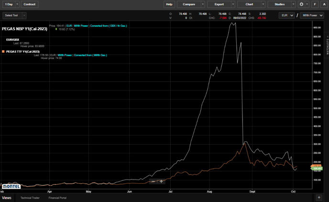This screenshot has height=202, width=329.
Task: Click the date value 09/03/2022
Action: coord(240,18)
